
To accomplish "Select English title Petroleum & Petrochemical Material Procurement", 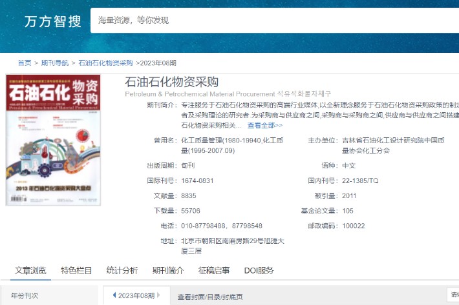I will (200, 94).
